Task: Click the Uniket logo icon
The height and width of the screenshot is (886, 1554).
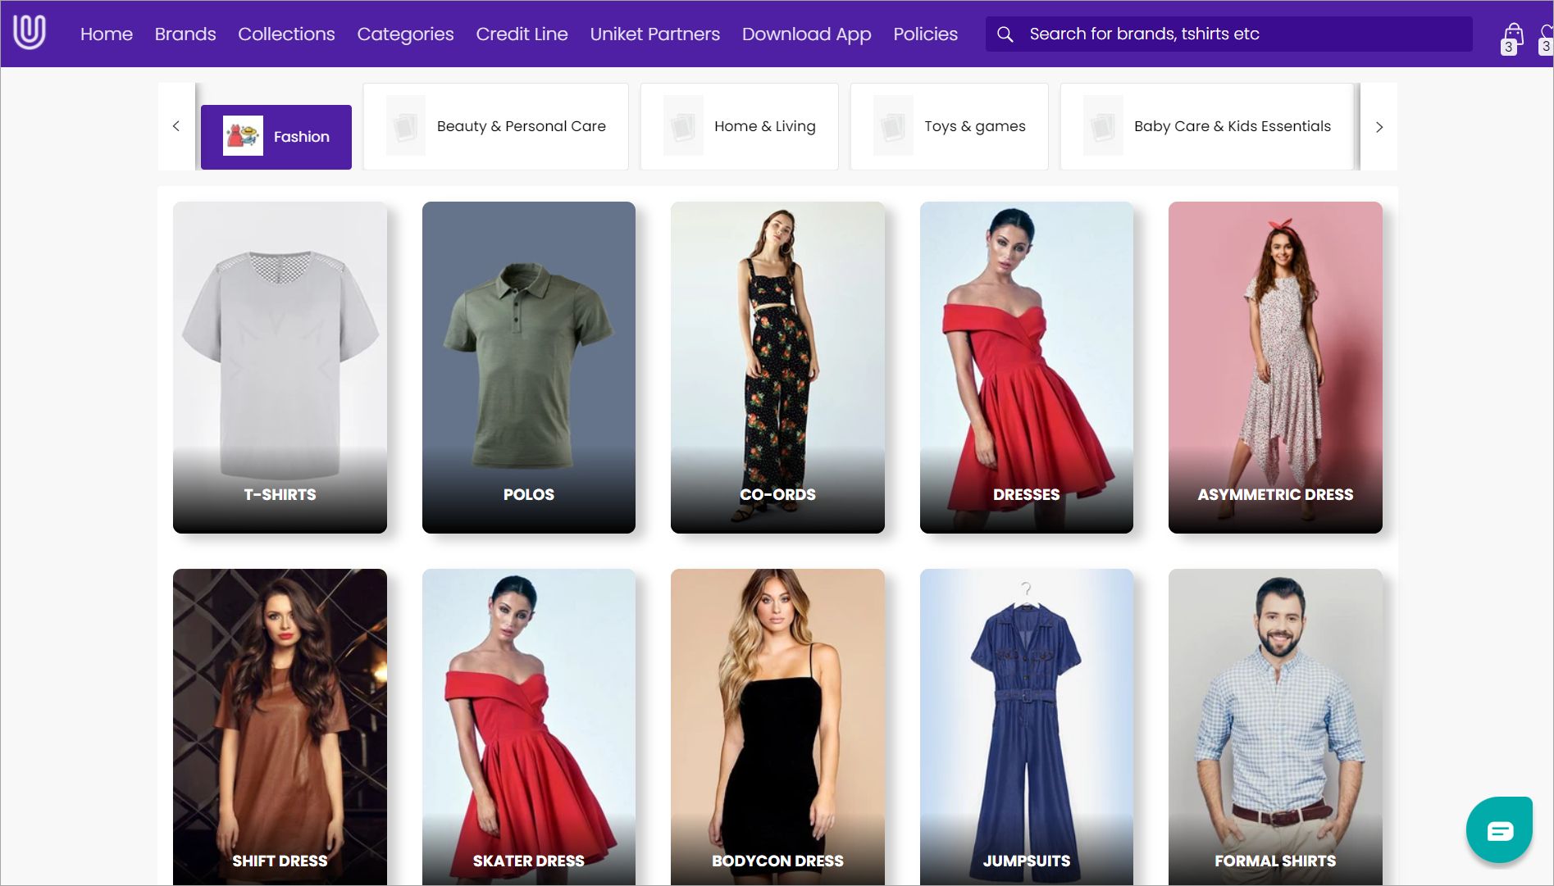Action: pos(29,33)
